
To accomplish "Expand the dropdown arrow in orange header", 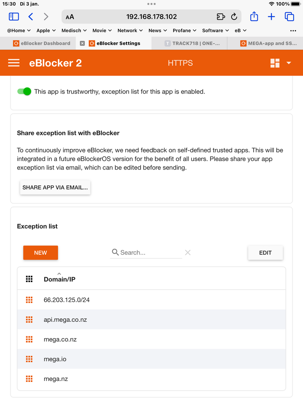I will [x=289, y=63].
